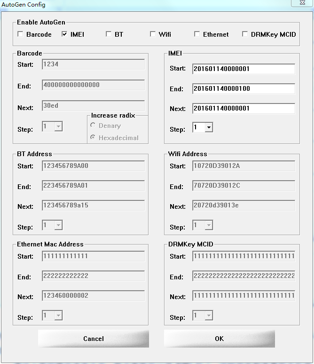Open the IMEI Step dropdown
Screen dimensions: 314x364
pyautogui.click(x=209, y=127)
